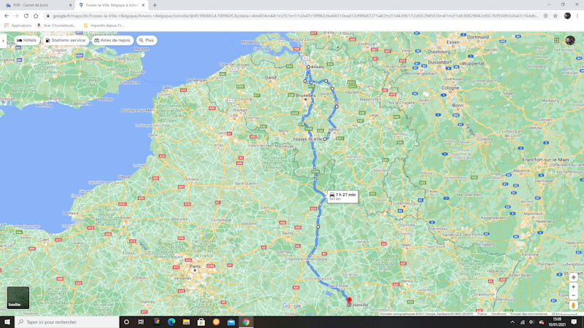The image size is (584, 328).
Task: Open File Explorer from the taskbar
Action: (x=186, y=322)
